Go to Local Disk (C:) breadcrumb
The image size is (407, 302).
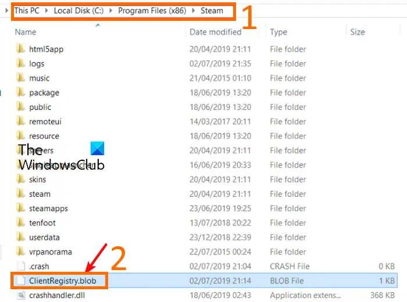78,10
